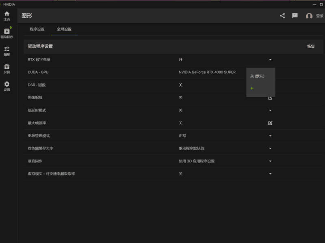325x243 pixels.
Task: Click the 恢复 restore button
Action: tap(311, 46)
